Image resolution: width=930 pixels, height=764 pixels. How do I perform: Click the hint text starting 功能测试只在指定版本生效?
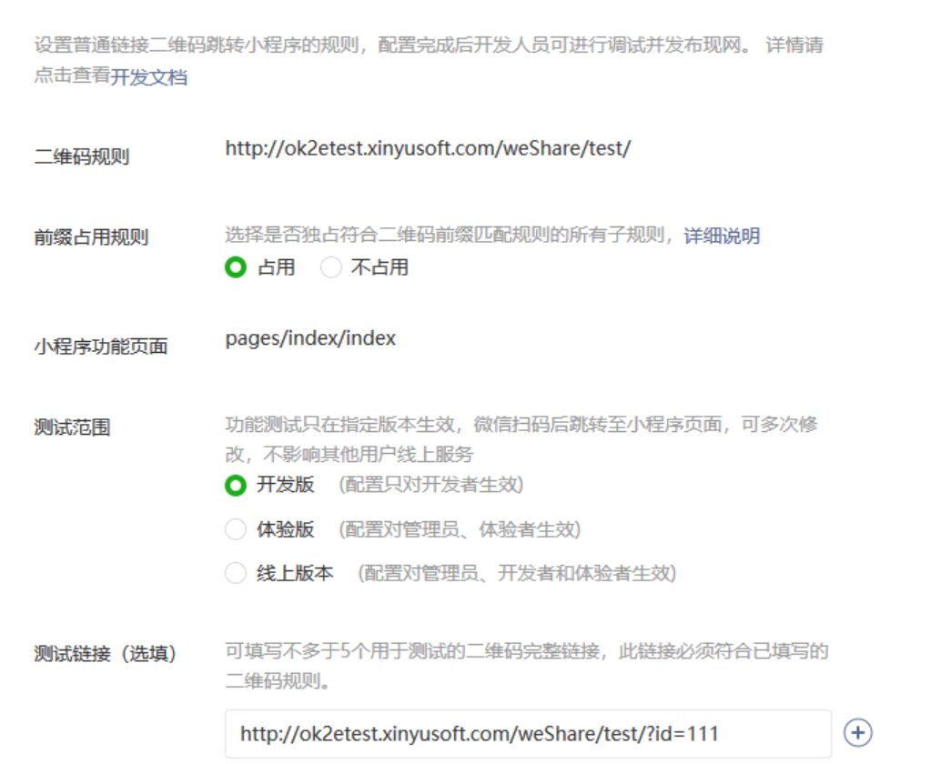521,426
